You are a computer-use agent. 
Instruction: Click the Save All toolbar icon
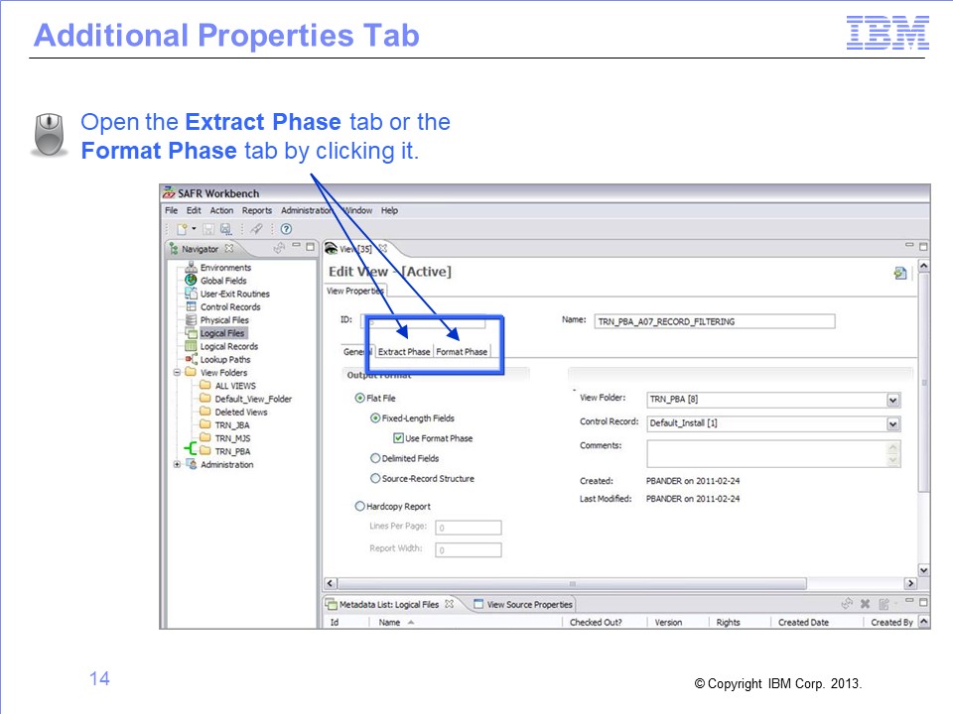(x=225, y=229)
